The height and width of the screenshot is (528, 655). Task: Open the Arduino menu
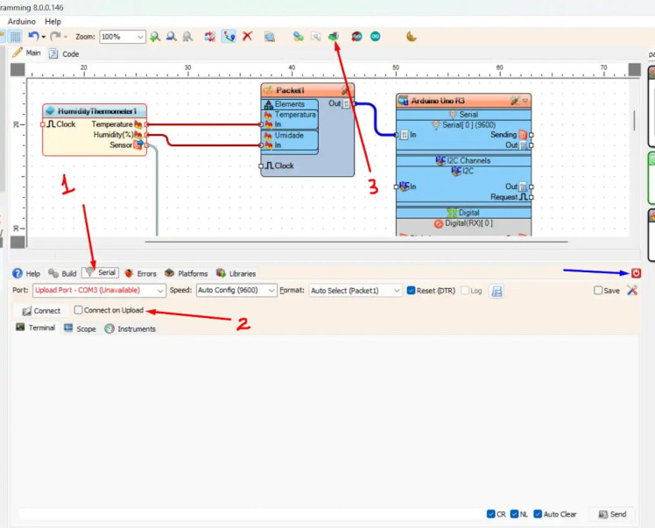[x=22, y=21]
